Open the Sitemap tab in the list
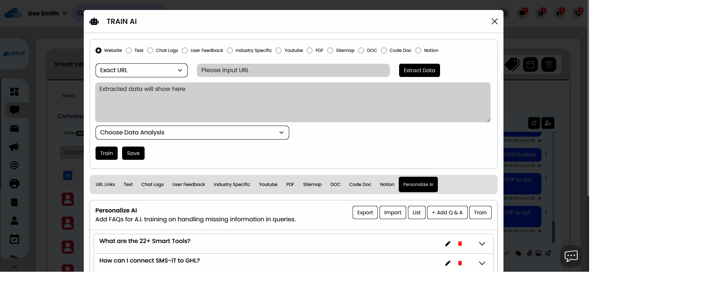Screen dimensions: 706x285 pos(312,184)
